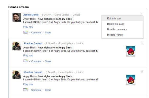The width and height of the screenshot is (149, 98).
Task: Open Angry Birds icon on 9:16 AM post
Action: [x=131, y=51]
